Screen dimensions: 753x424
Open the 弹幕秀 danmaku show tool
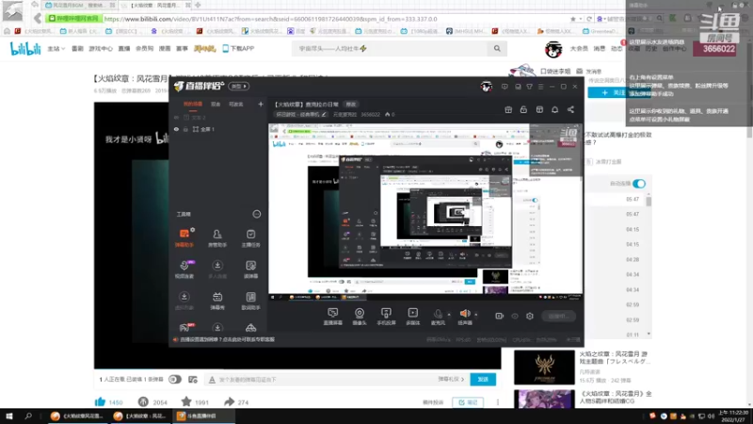click(x=217, y=301)
